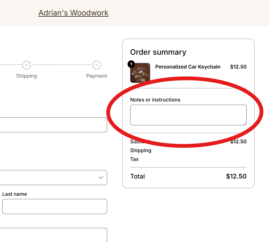Image resolution: width=269 pixels, height=242 pixels.
Task: Click the Payment step checkmark circle
Action: [x=97, y=65]
